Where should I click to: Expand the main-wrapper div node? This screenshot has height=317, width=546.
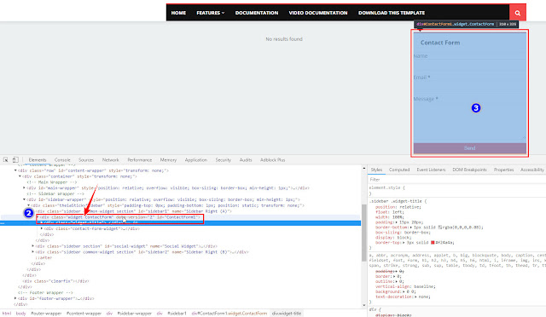click(x=24, y=188)
